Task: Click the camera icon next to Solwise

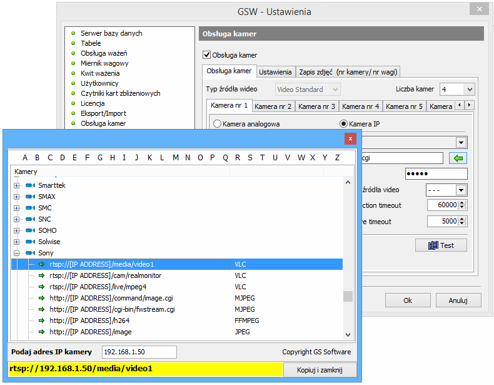Action: [x=30, y=242]
